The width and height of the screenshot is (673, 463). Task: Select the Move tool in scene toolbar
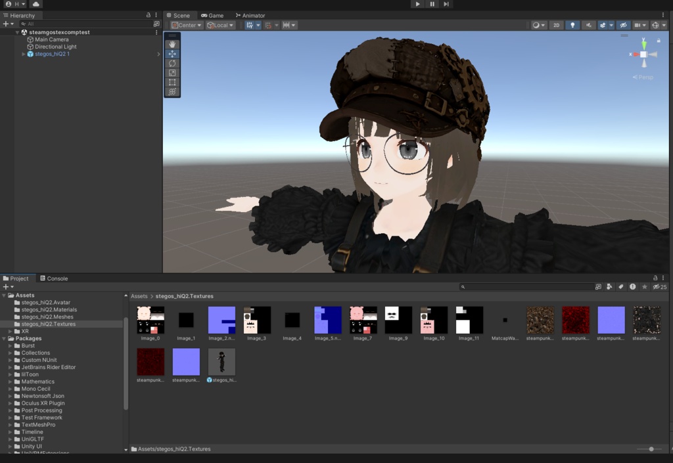pos(172,54)
